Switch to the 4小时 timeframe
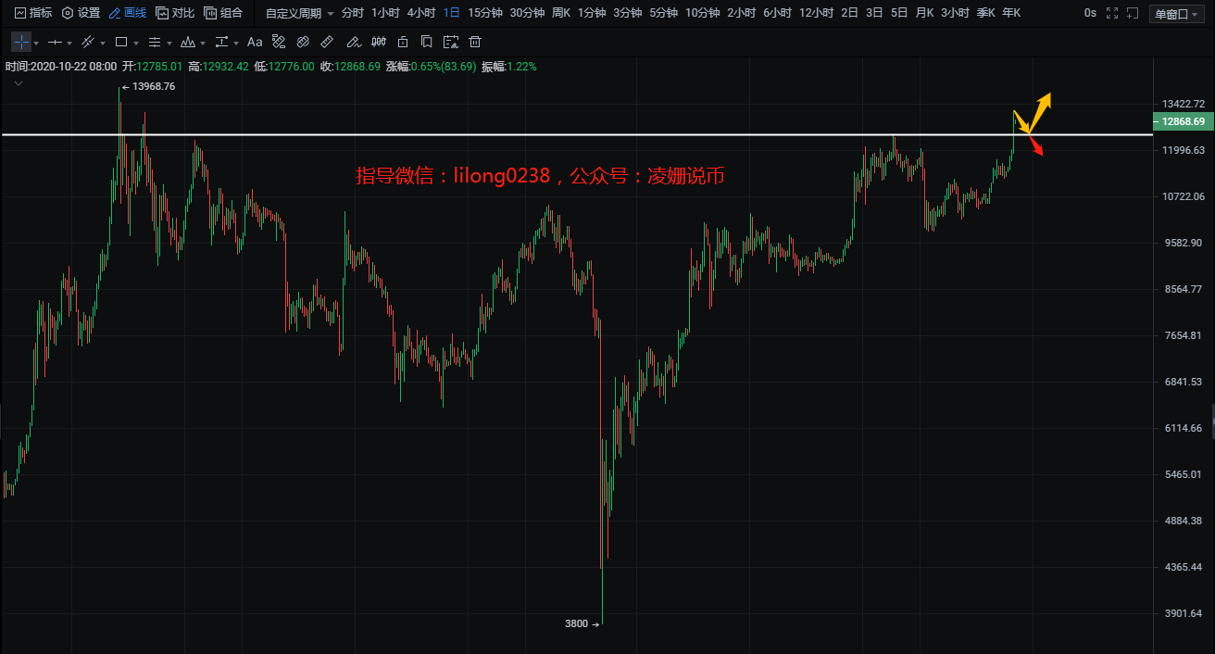 click(x=421, y=13)
